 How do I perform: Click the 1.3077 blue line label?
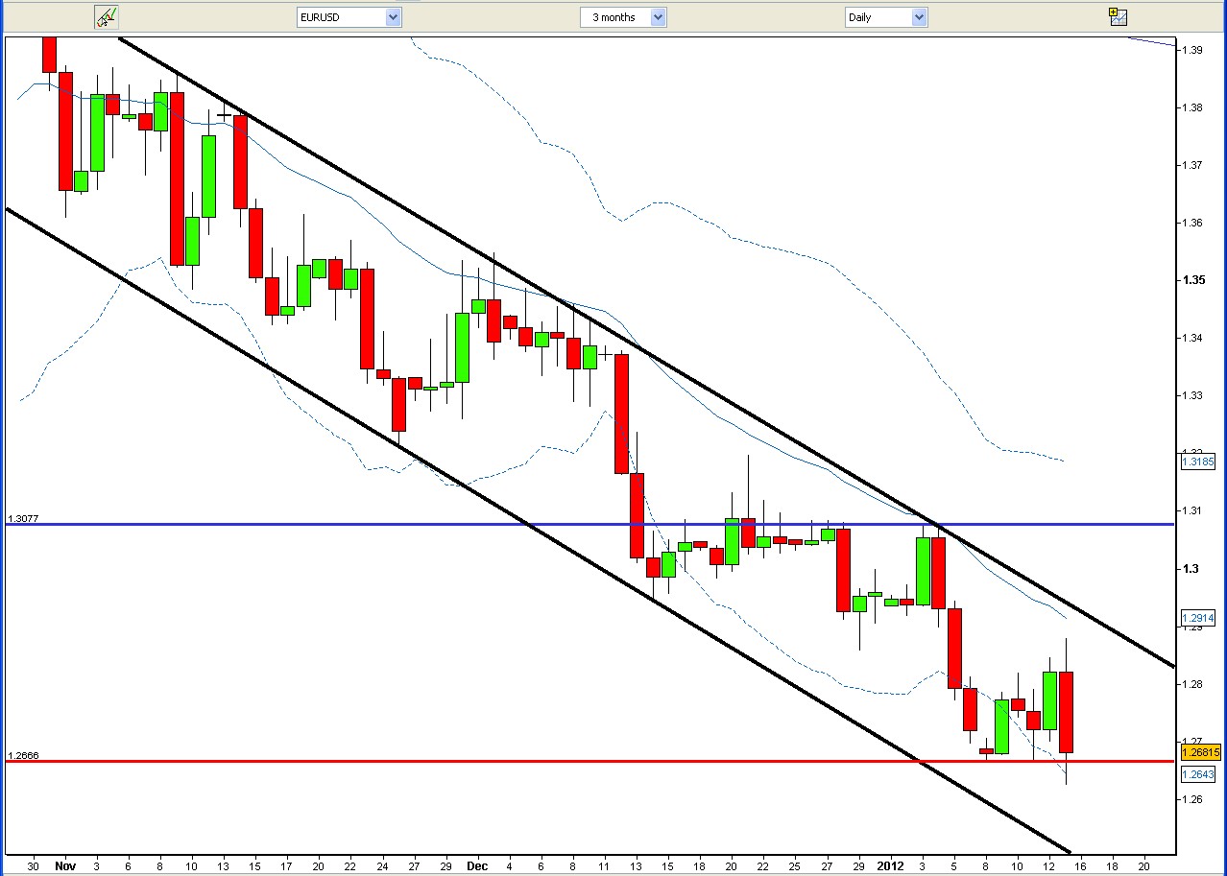pos(23,519)
